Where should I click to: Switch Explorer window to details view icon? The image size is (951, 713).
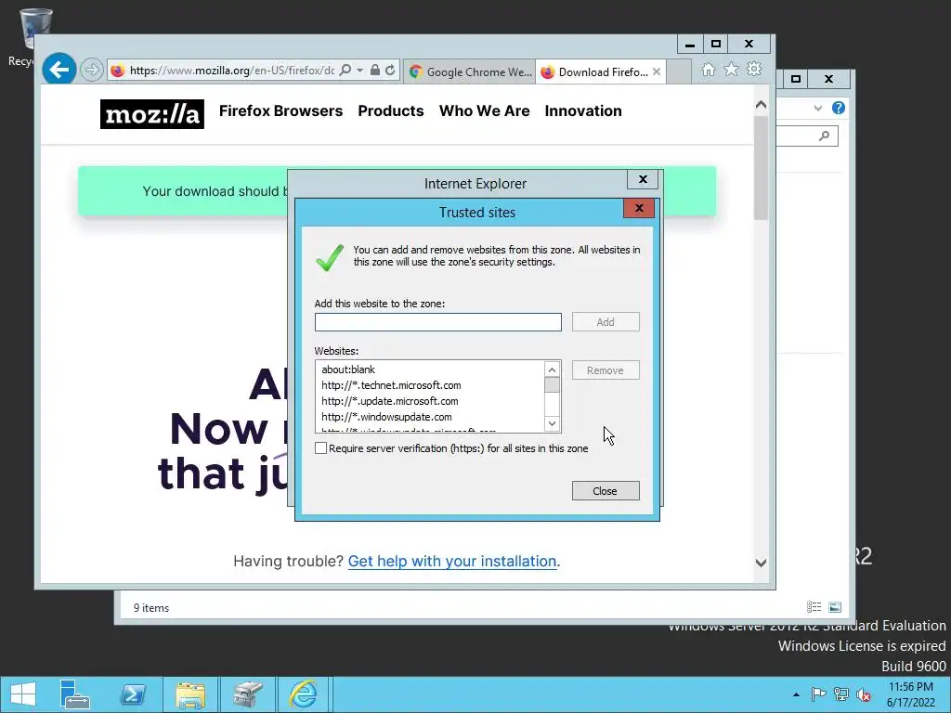tap(814, 607)
